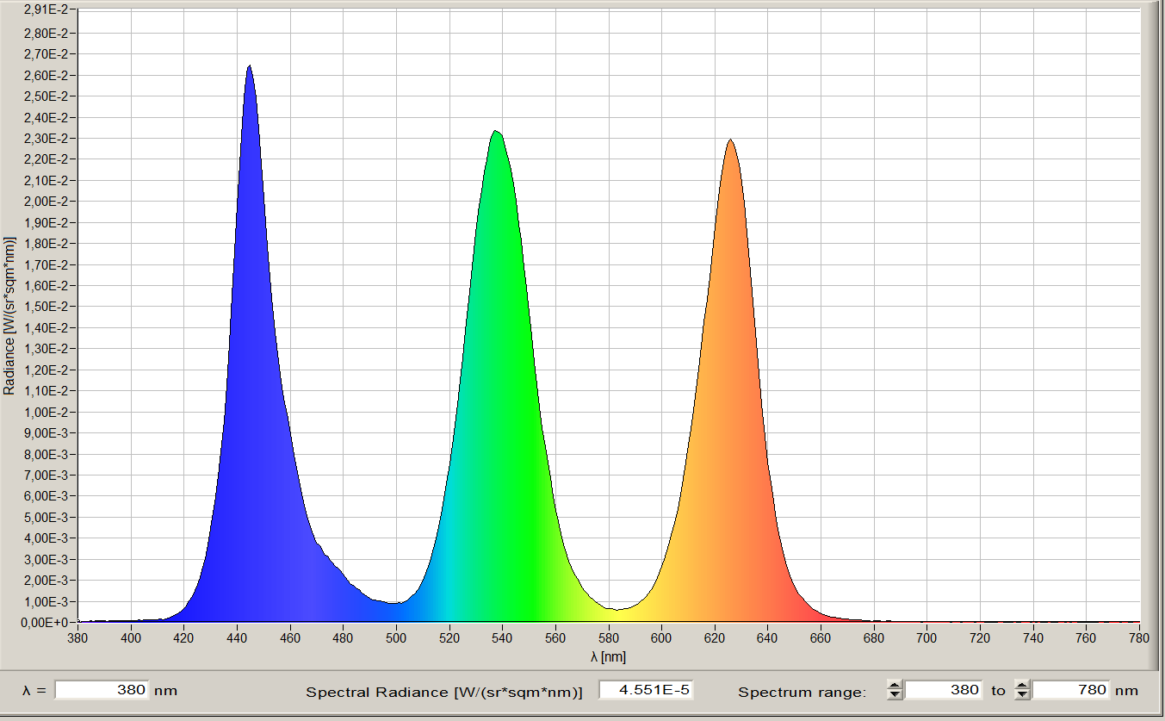
Task: Decrease the spectrum range start value
Action: click(x=895, y=695)
